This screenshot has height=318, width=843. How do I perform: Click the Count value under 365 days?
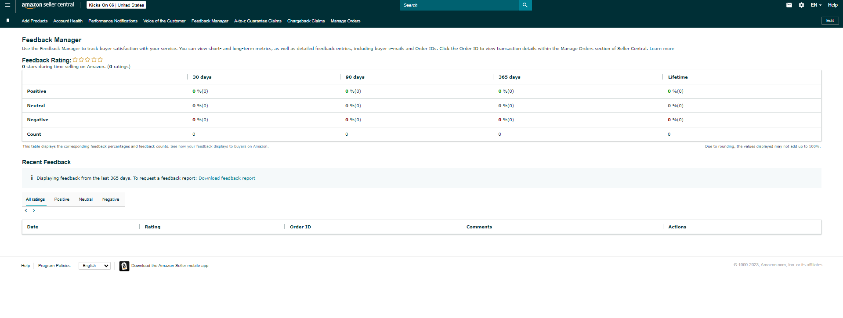(x=499, y=134)
